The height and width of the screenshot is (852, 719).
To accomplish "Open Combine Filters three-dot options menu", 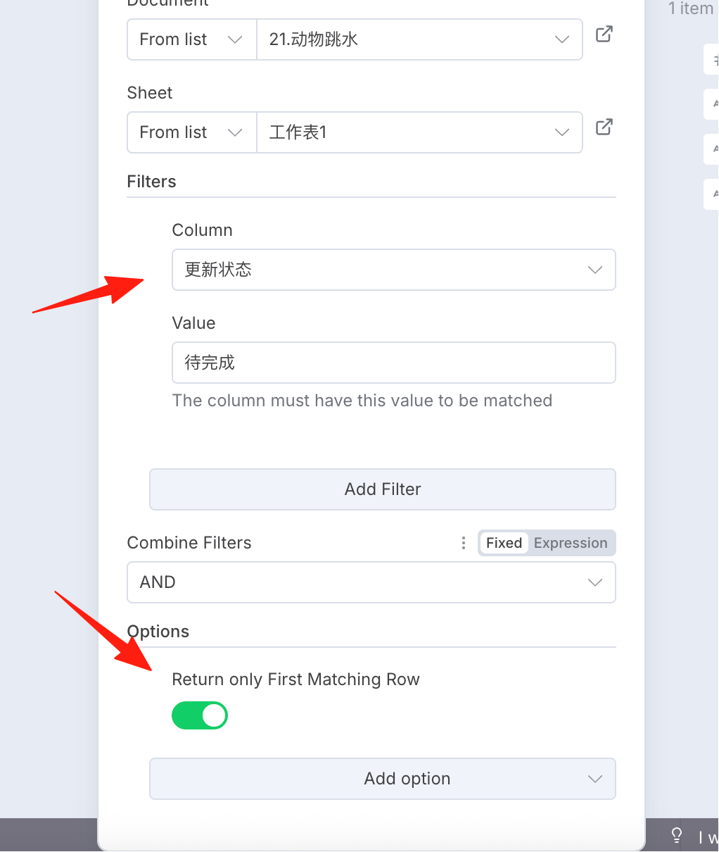I will tap(464, 543).
